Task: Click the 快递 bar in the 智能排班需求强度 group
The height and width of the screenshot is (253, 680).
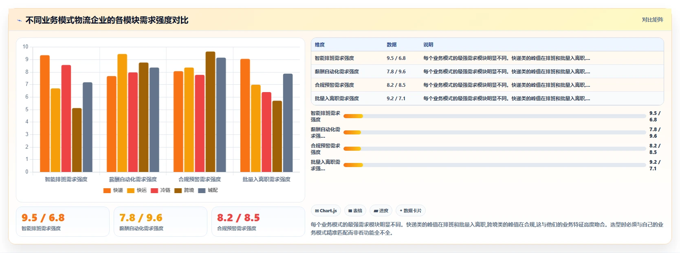Action: (x=45, y=114)
